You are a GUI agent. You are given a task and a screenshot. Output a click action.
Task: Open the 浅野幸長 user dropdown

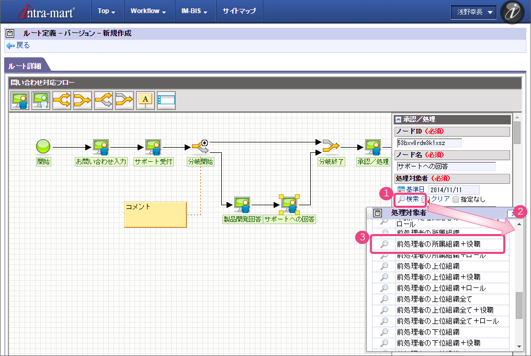(x=474, y=12)
